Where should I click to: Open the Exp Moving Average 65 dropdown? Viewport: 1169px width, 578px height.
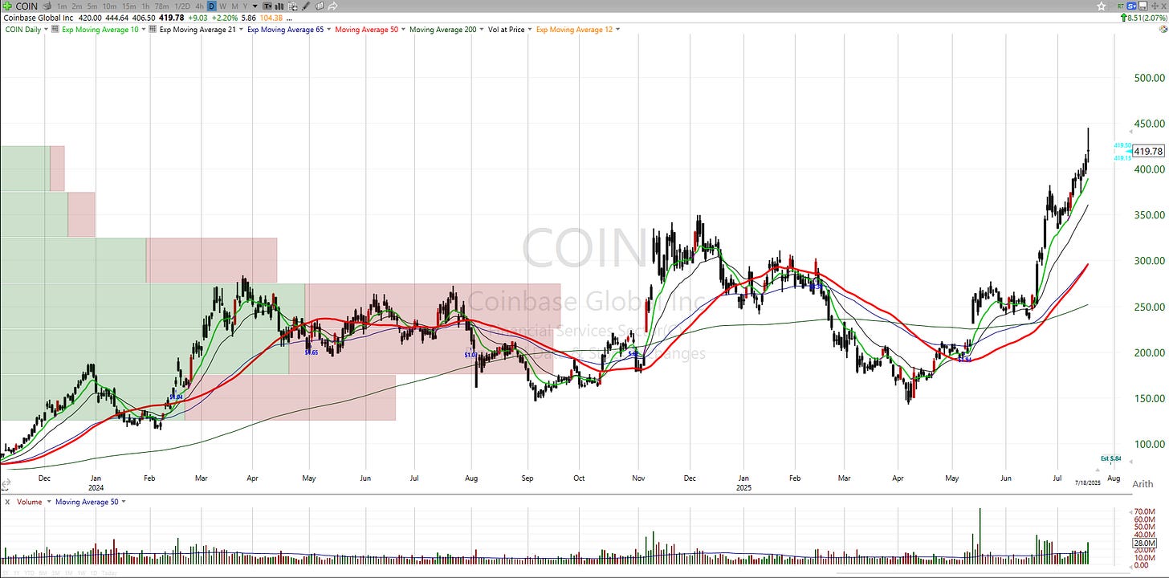329,30
